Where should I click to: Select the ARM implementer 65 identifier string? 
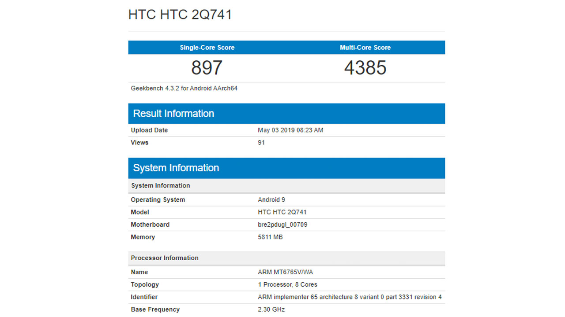tap(350, 297)
